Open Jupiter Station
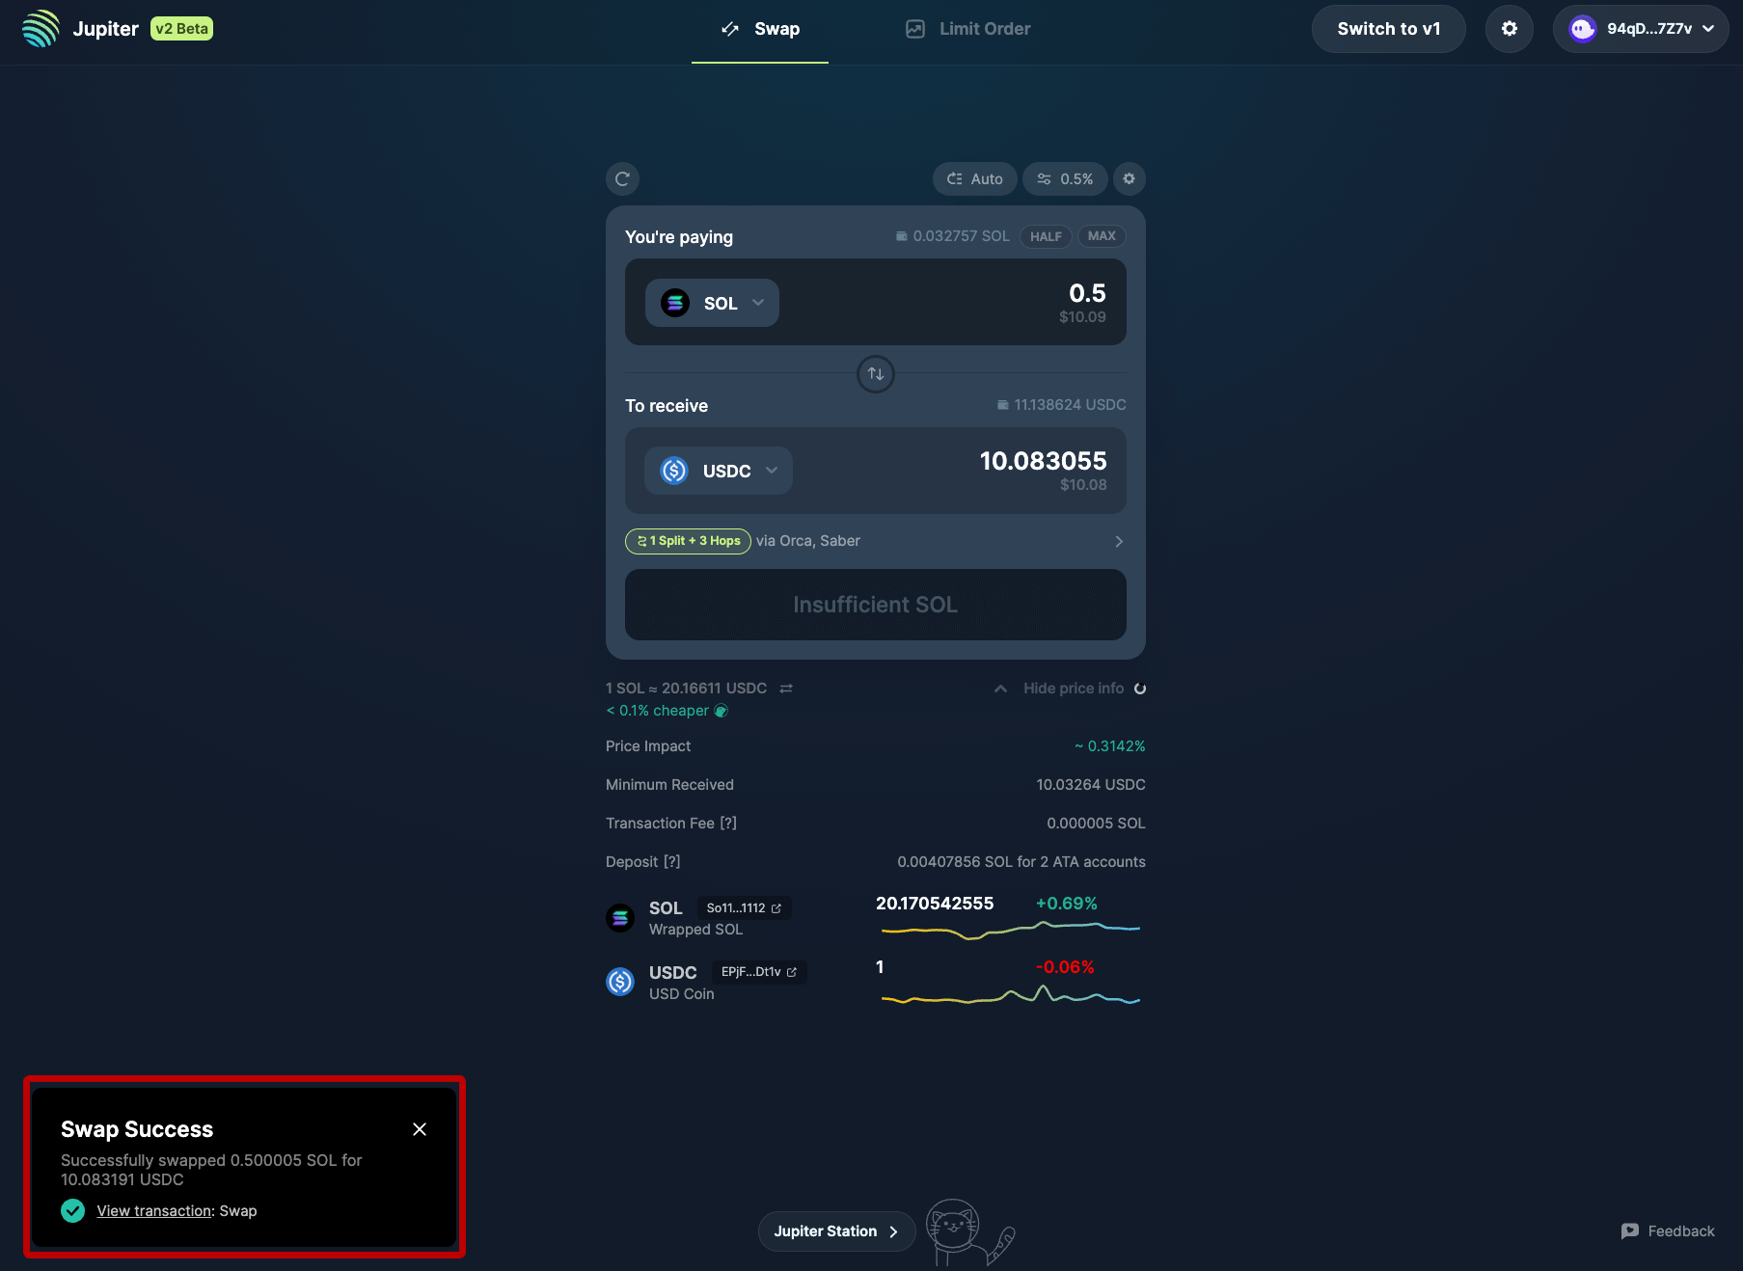This screenshot has width=1743, height=1271. [836, 1231]
